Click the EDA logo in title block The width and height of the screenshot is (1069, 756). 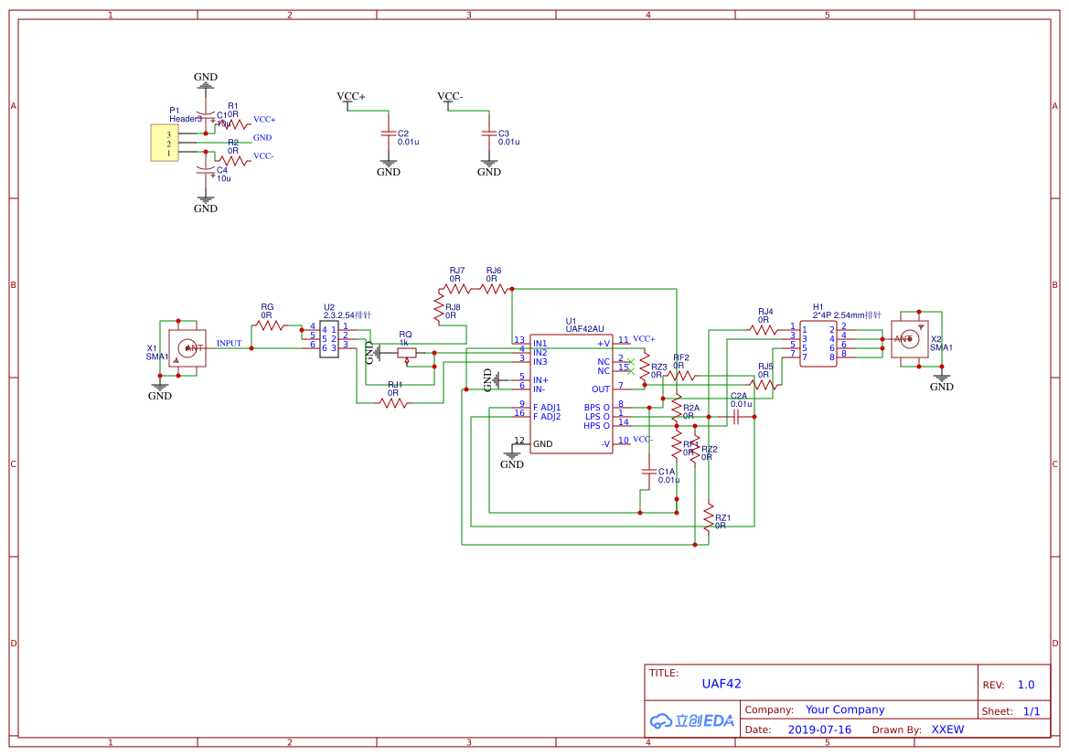692,720
